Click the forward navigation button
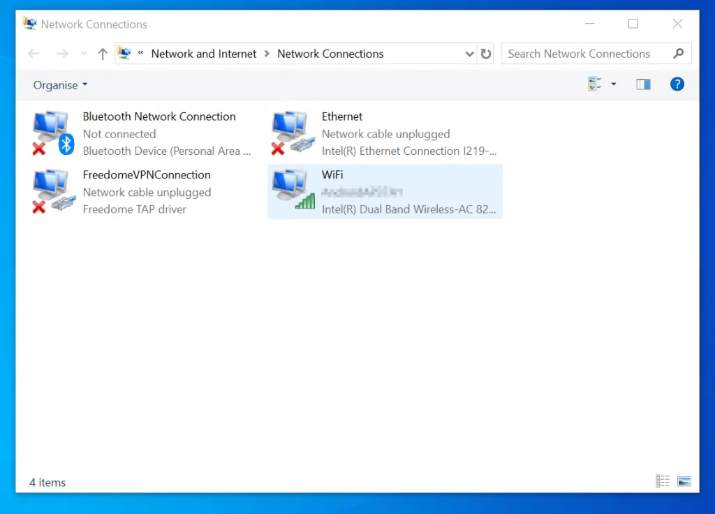 click(x=61, y=54)
